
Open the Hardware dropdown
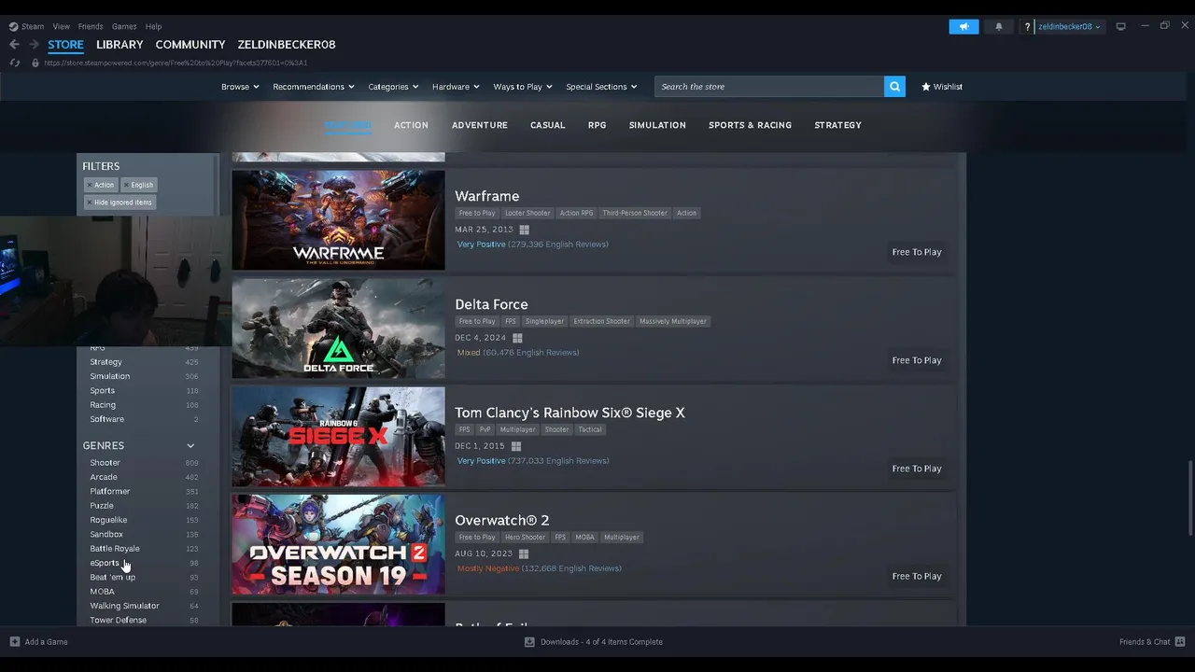[456, 87]
